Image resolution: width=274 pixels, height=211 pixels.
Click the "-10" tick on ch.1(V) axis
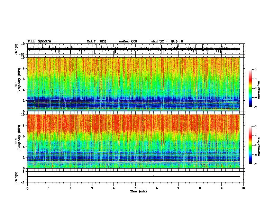click(22, 54)
